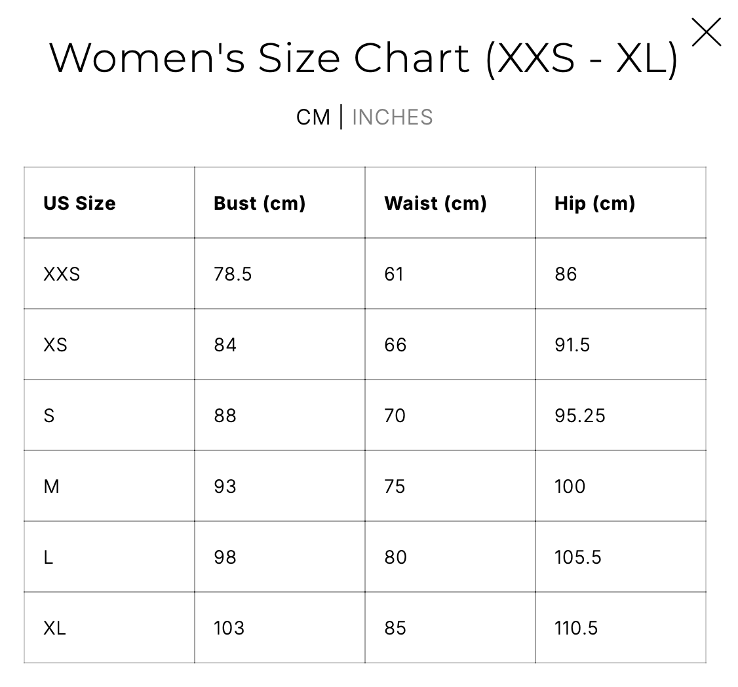The image size is (738, 687).
Task: Click the Hip (cm) column header
Action: click(594, 203)
